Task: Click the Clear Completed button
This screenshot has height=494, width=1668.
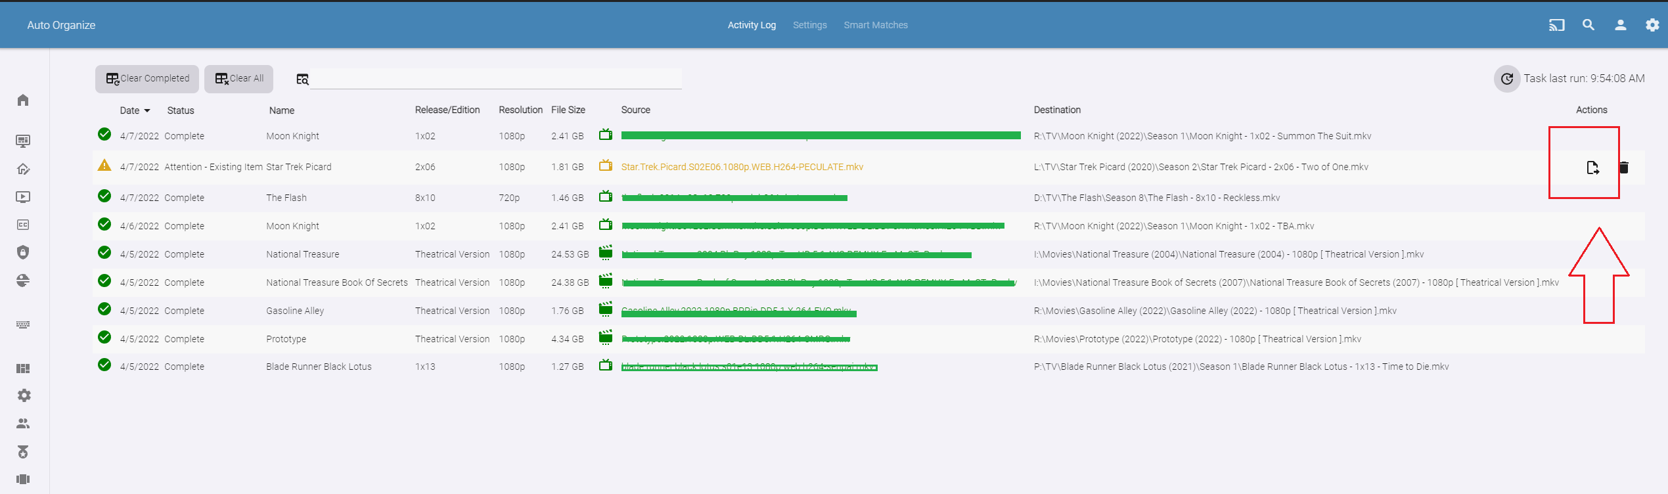Action: click(147, 79)
